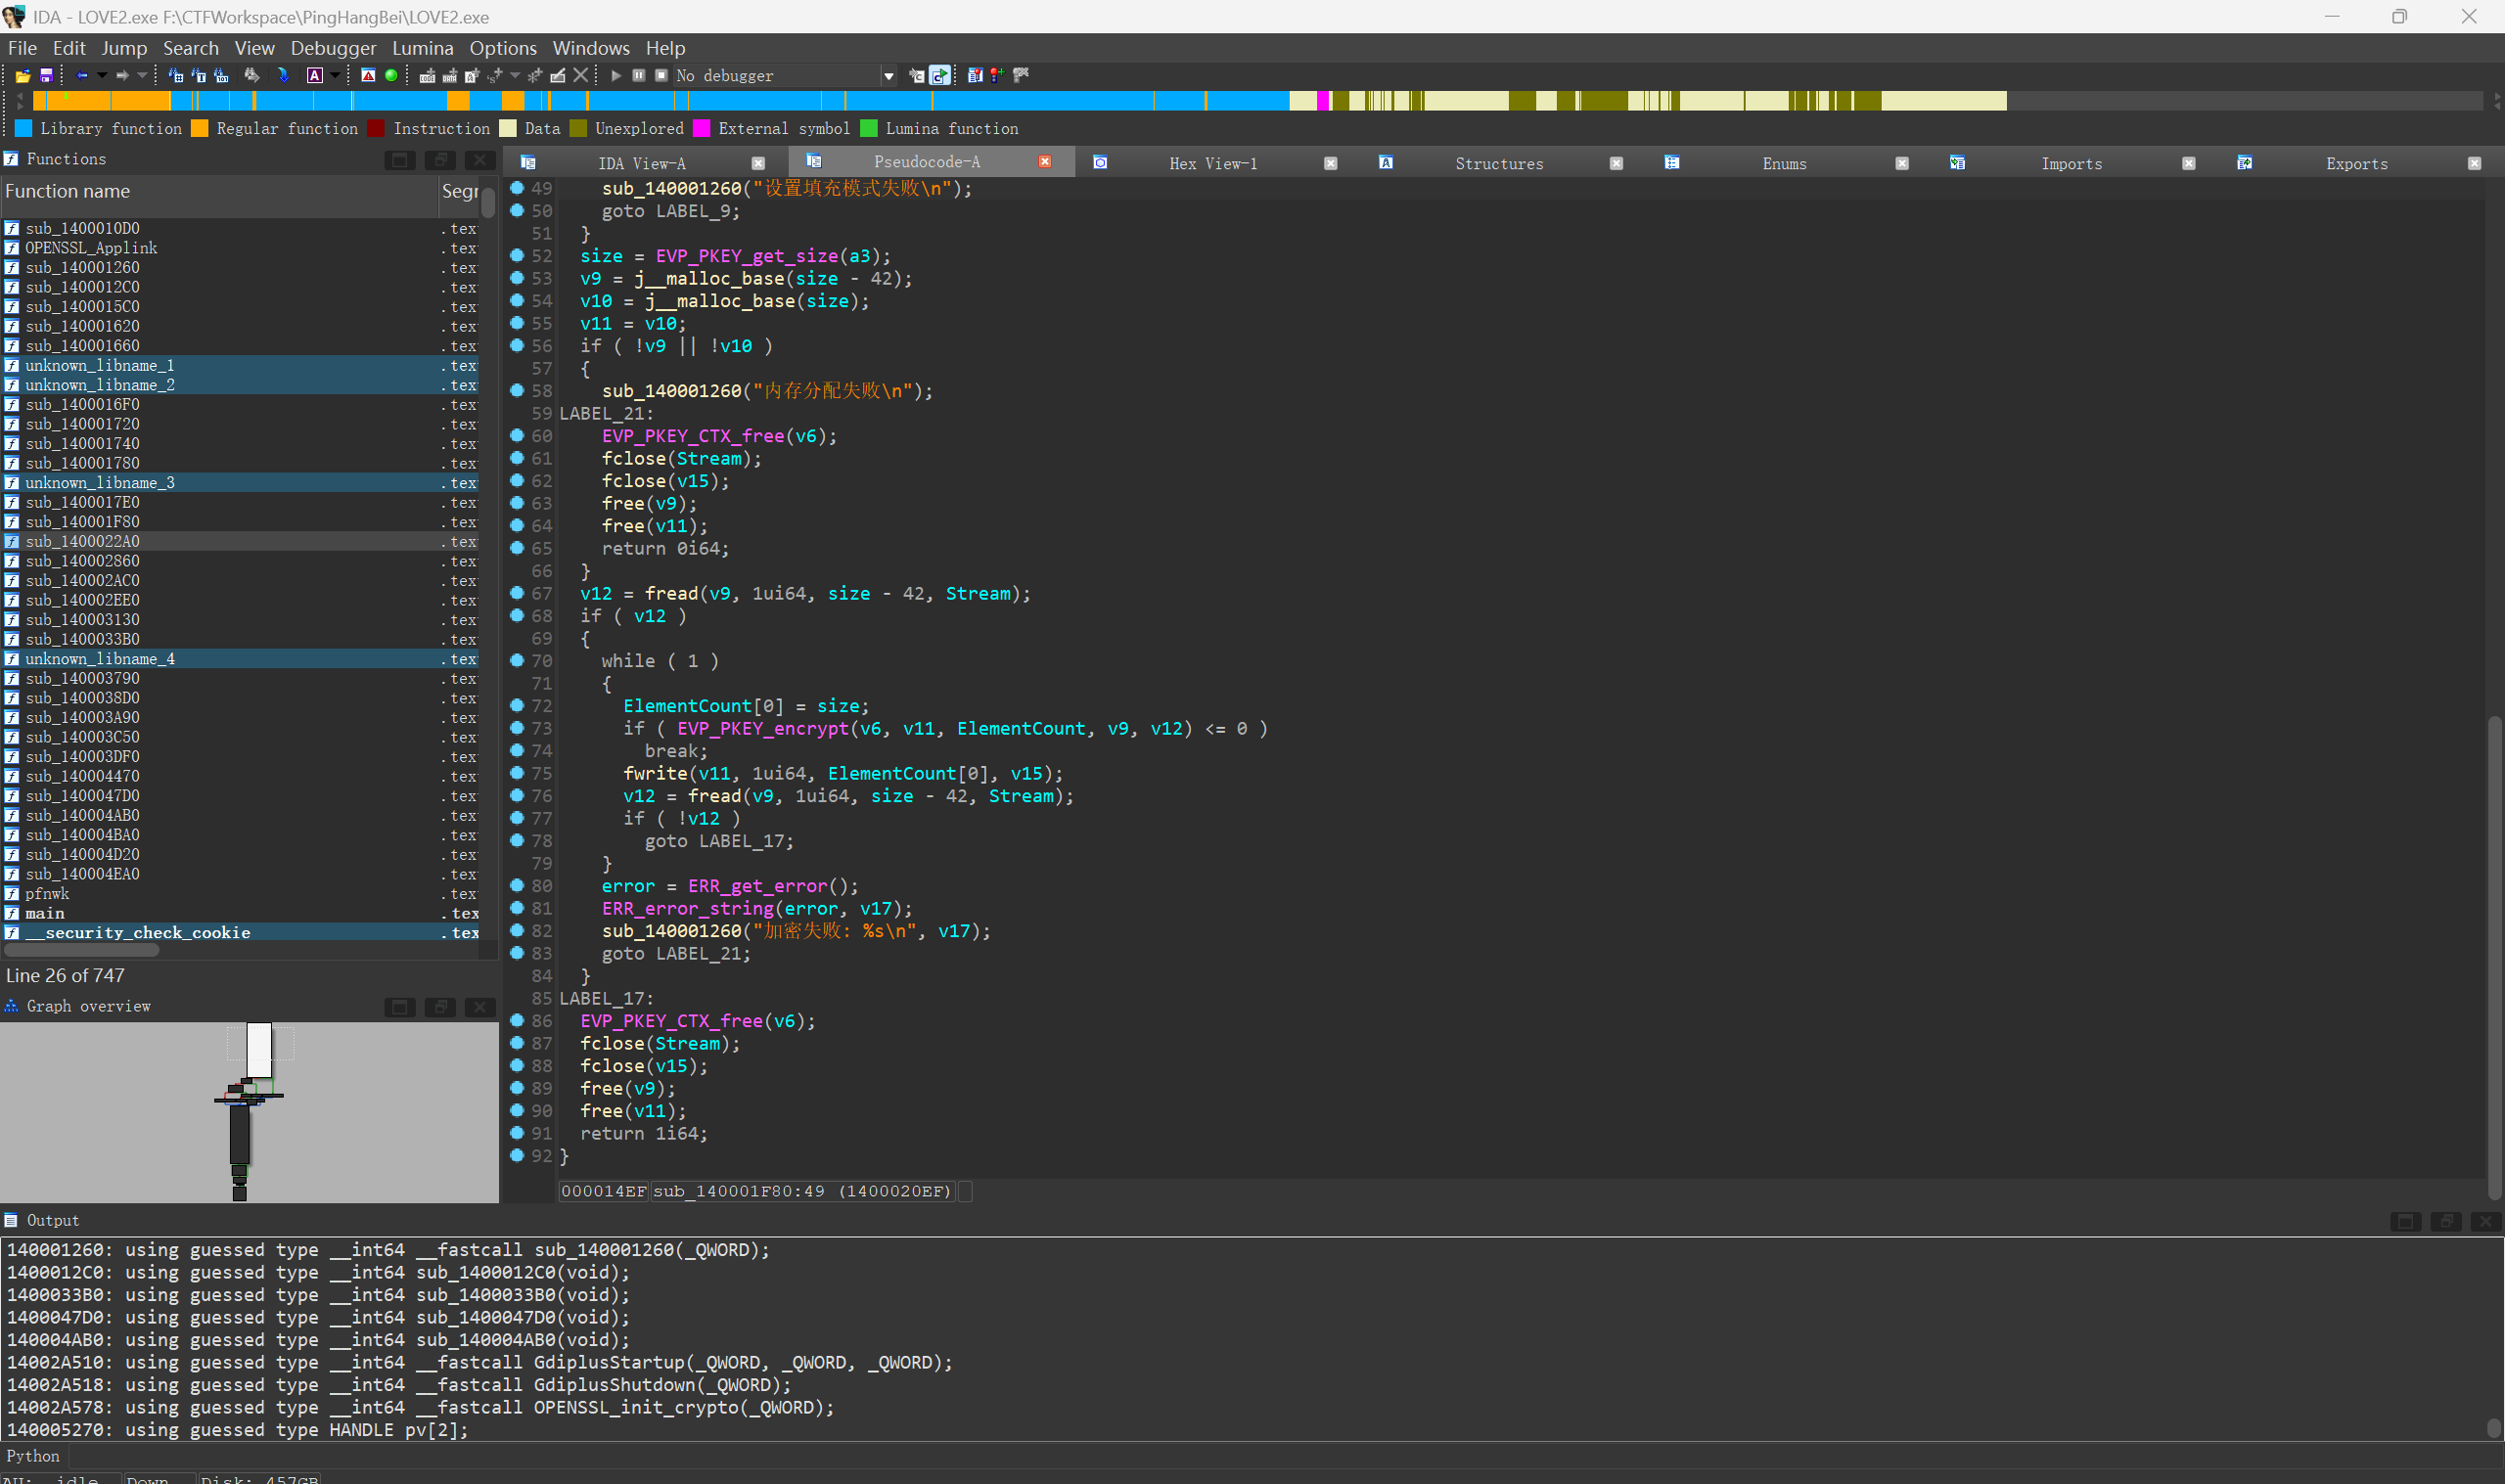Click the Search for text 'A' icon
Screen dimensions: 2505x1484
click(x=314, y=76)
